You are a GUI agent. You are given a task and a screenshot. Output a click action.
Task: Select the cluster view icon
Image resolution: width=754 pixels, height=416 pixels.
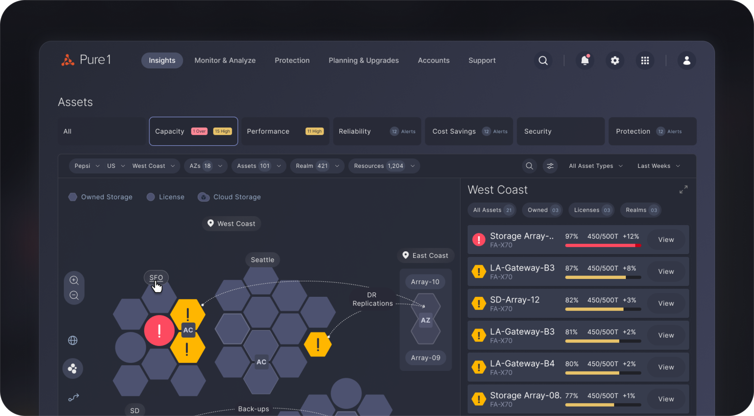[73, 368]
